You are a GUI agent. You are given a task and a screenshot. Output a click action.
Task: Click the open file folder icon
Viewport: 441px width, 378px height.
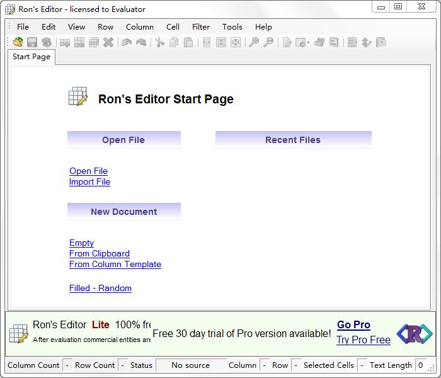18,42
